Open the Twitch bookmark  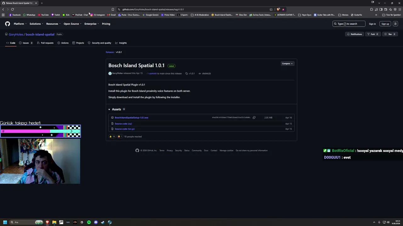pyautogui.click(x=56, y=15)
